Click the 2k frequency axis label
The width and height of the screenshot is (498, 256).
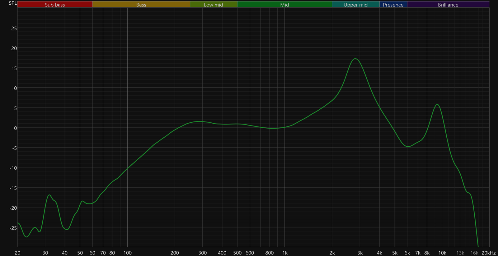(332, 253)
